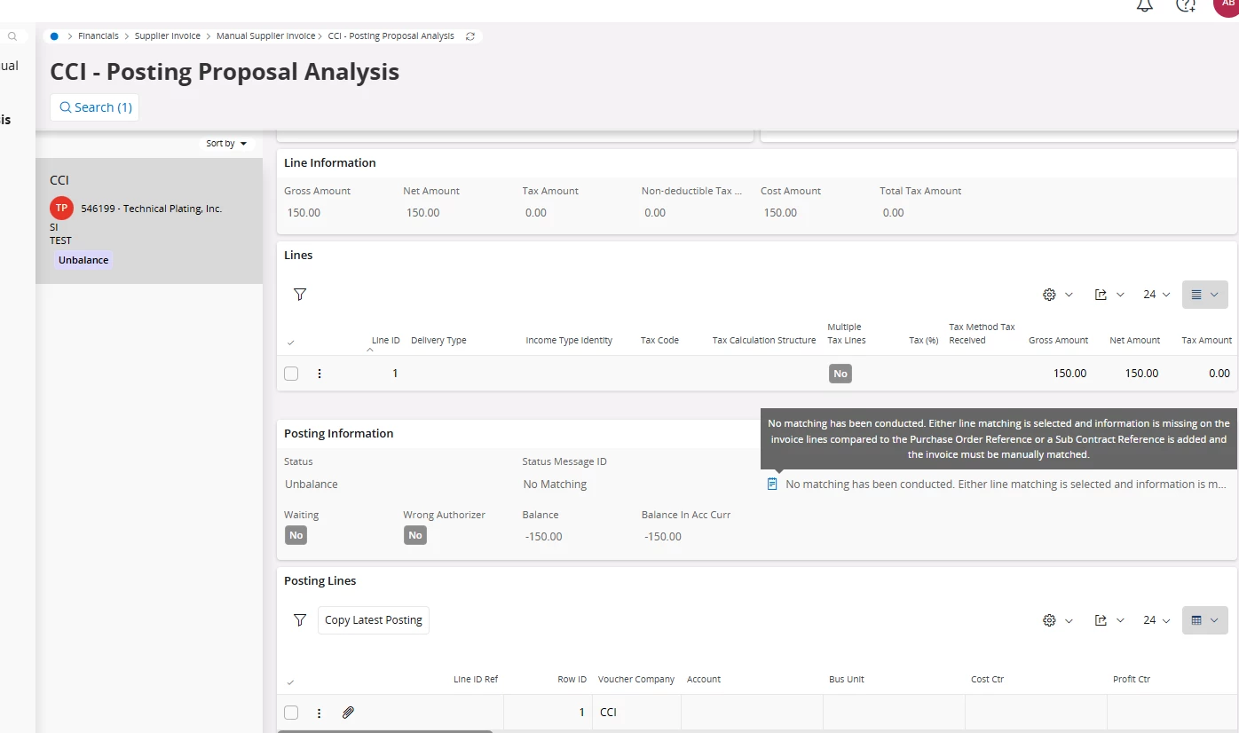1239x733 pixels.
Task: Click the -150.00 value under Balance In Acc Curr
Action: 663,537
